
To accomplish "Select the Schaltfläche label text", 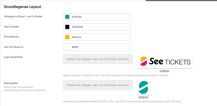I will point(11,37).
